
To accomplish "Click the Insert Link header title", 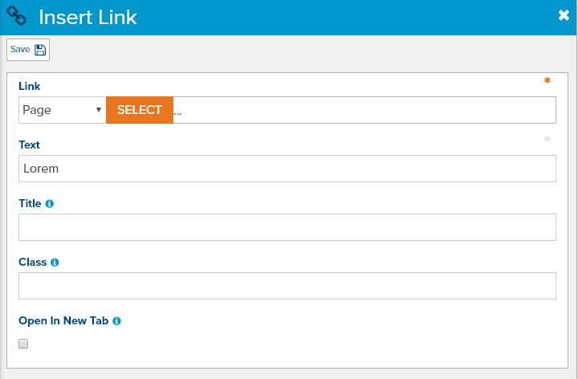I will click(x=88, y=18).
